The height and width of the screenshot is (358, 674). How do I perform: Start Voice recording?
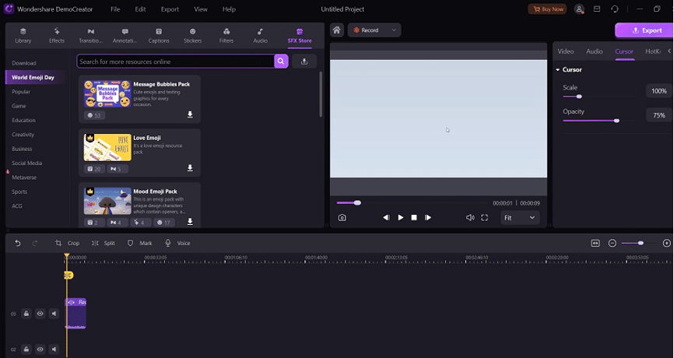point(177,244)
